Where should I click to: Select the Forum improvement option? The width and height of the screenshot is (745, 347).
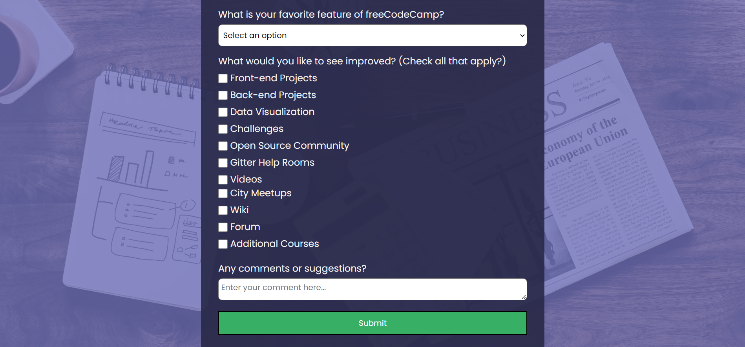[x=223, y=227]
